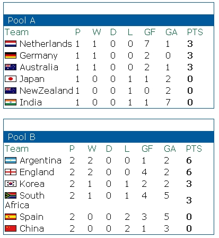Screen dimensions: 219x238
Task: Click the Netherlands flag icon
Action: (x=11, y=44)
